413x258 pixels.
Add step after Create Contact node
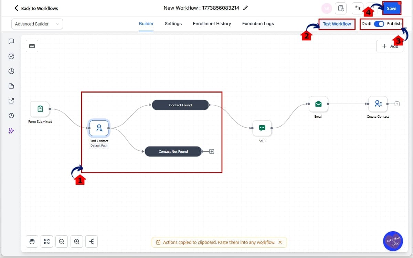397,104
